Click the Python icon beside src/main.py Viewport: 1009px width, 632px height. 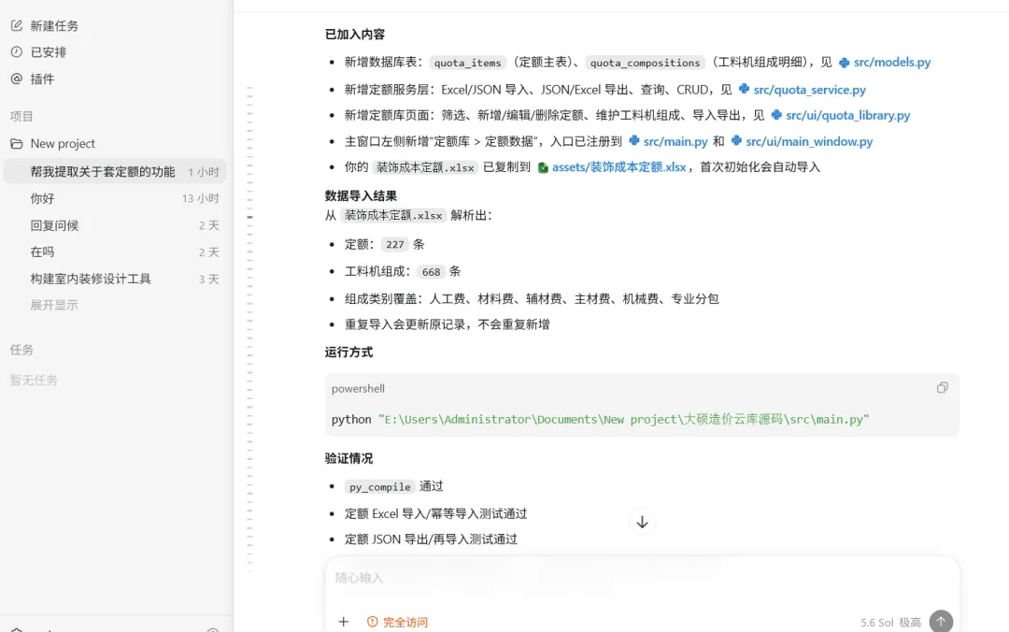coord(633,140)
